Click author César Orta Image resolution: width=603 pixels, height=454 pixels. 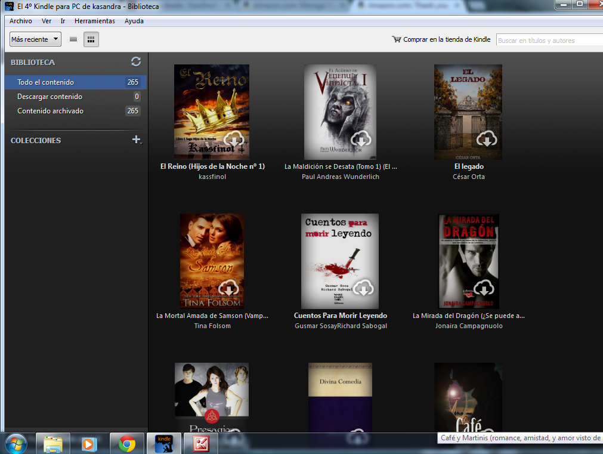pyautogui.click(x=469, y=177)
